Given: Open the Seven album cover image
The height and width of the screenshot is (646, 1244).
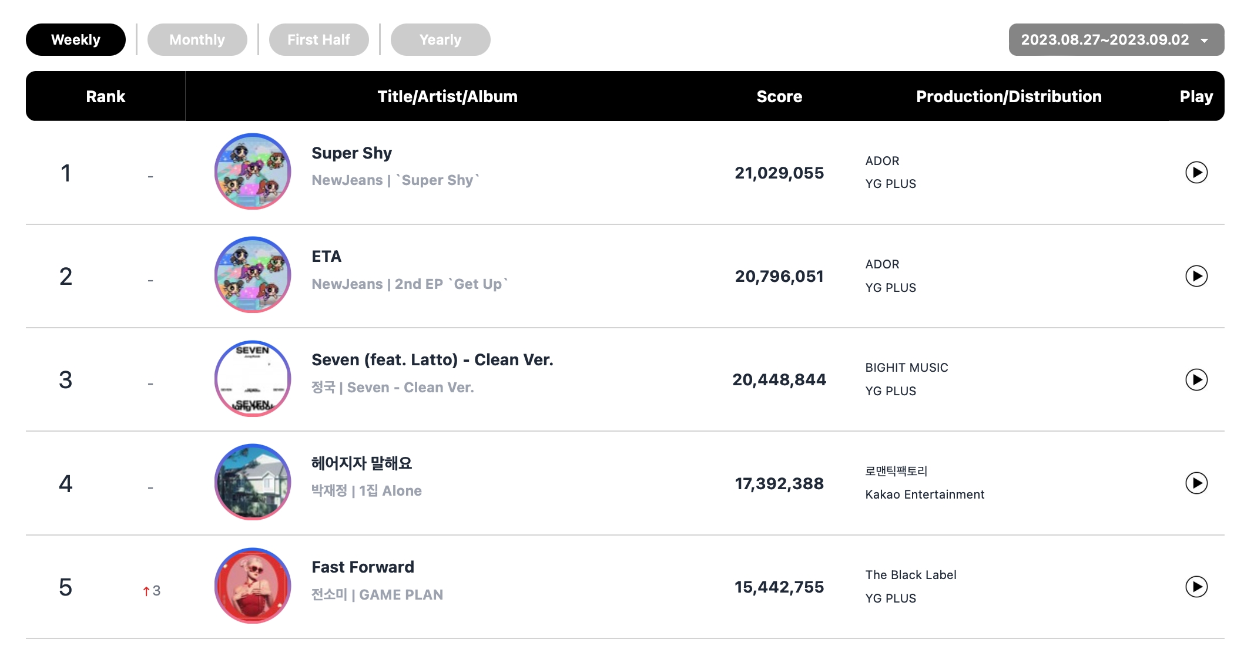Looking at the screenshot, I should [253, 379].
